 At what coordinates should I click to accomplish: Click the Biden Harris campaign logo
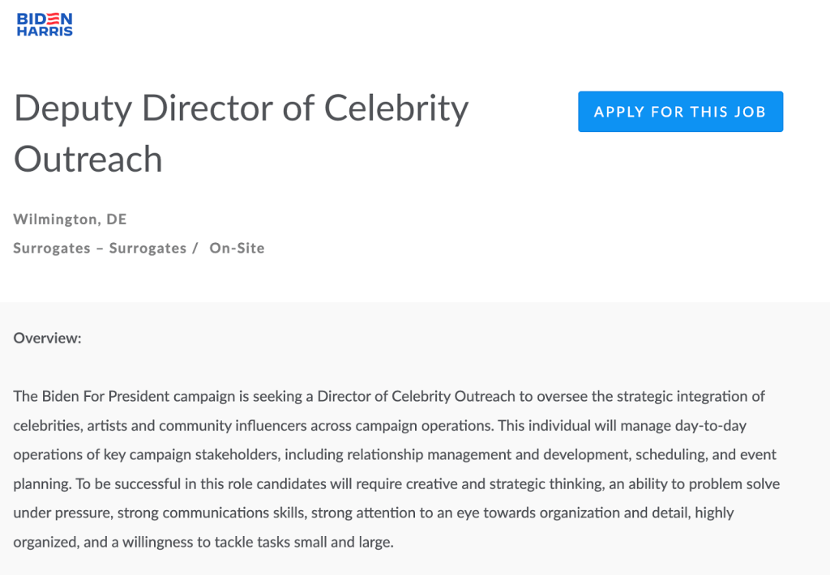(x=45, y=24)
